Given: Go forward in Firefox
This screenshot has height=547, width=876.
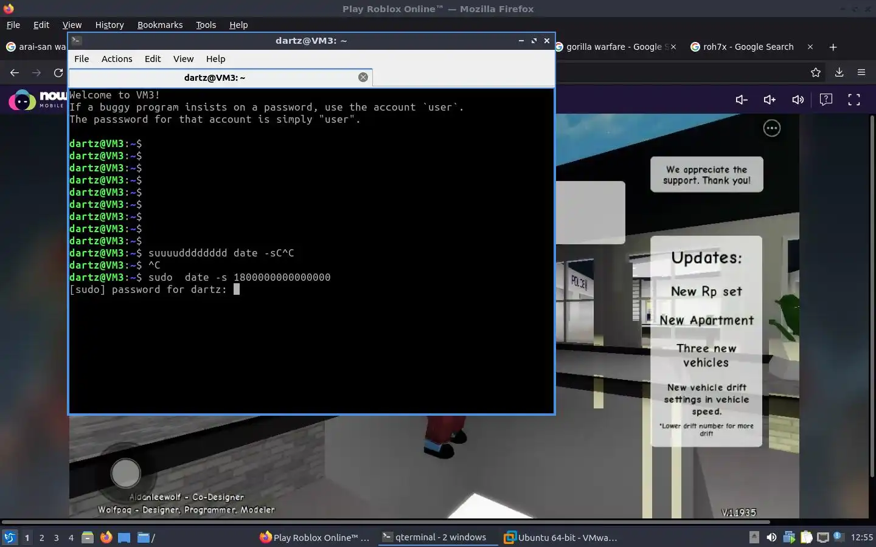Looking at the screenshot, I should click(36, 72).
